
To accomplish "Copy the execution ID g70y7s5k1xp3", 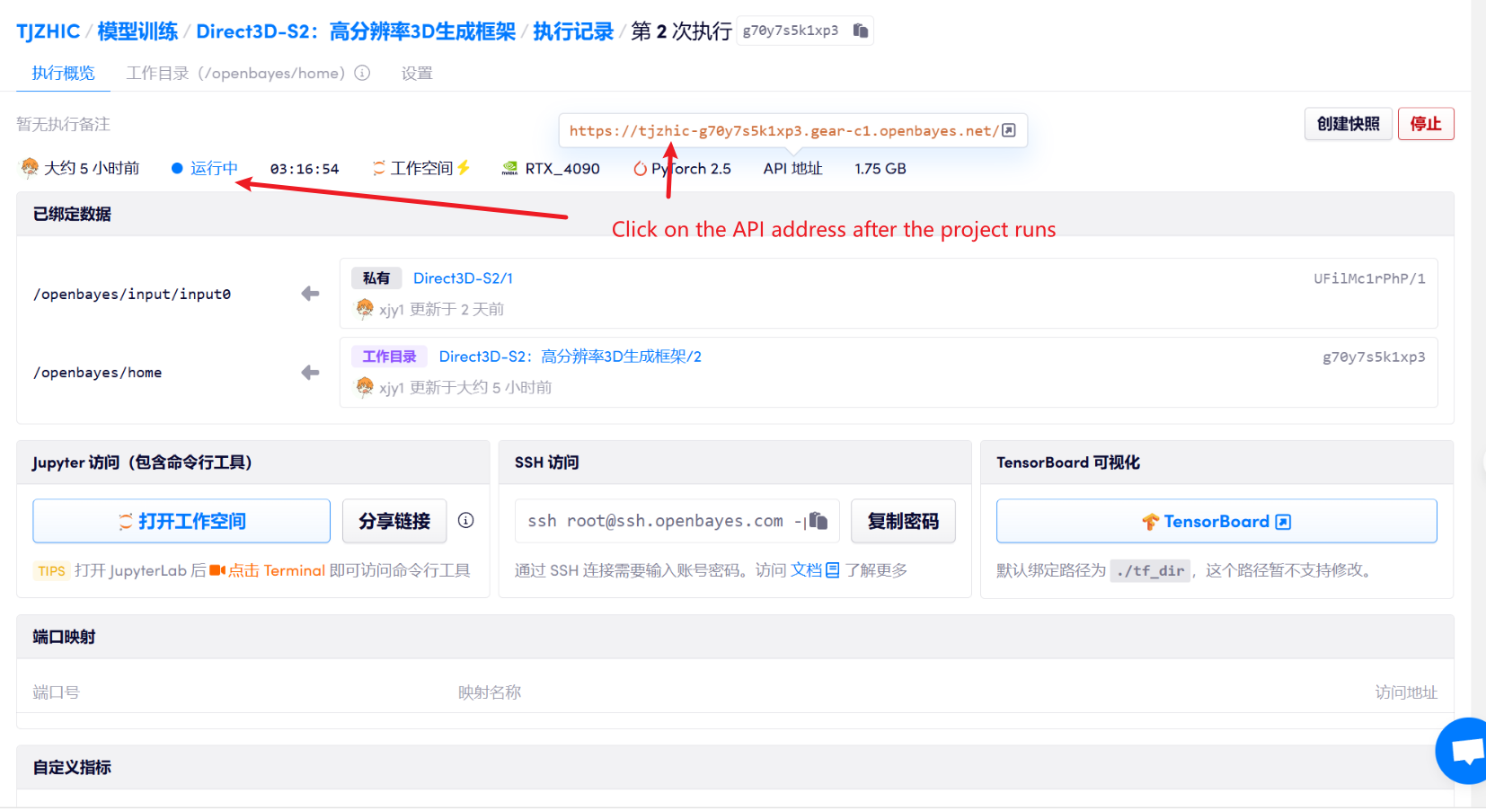I will (861, 31).
